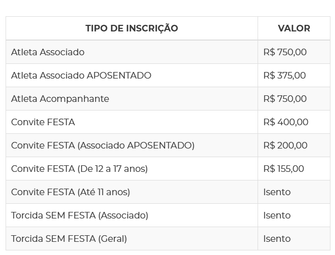Click the R$ 375,00 price cell
The width and height of the screenshot is (335, 255).
click(284, 76)
